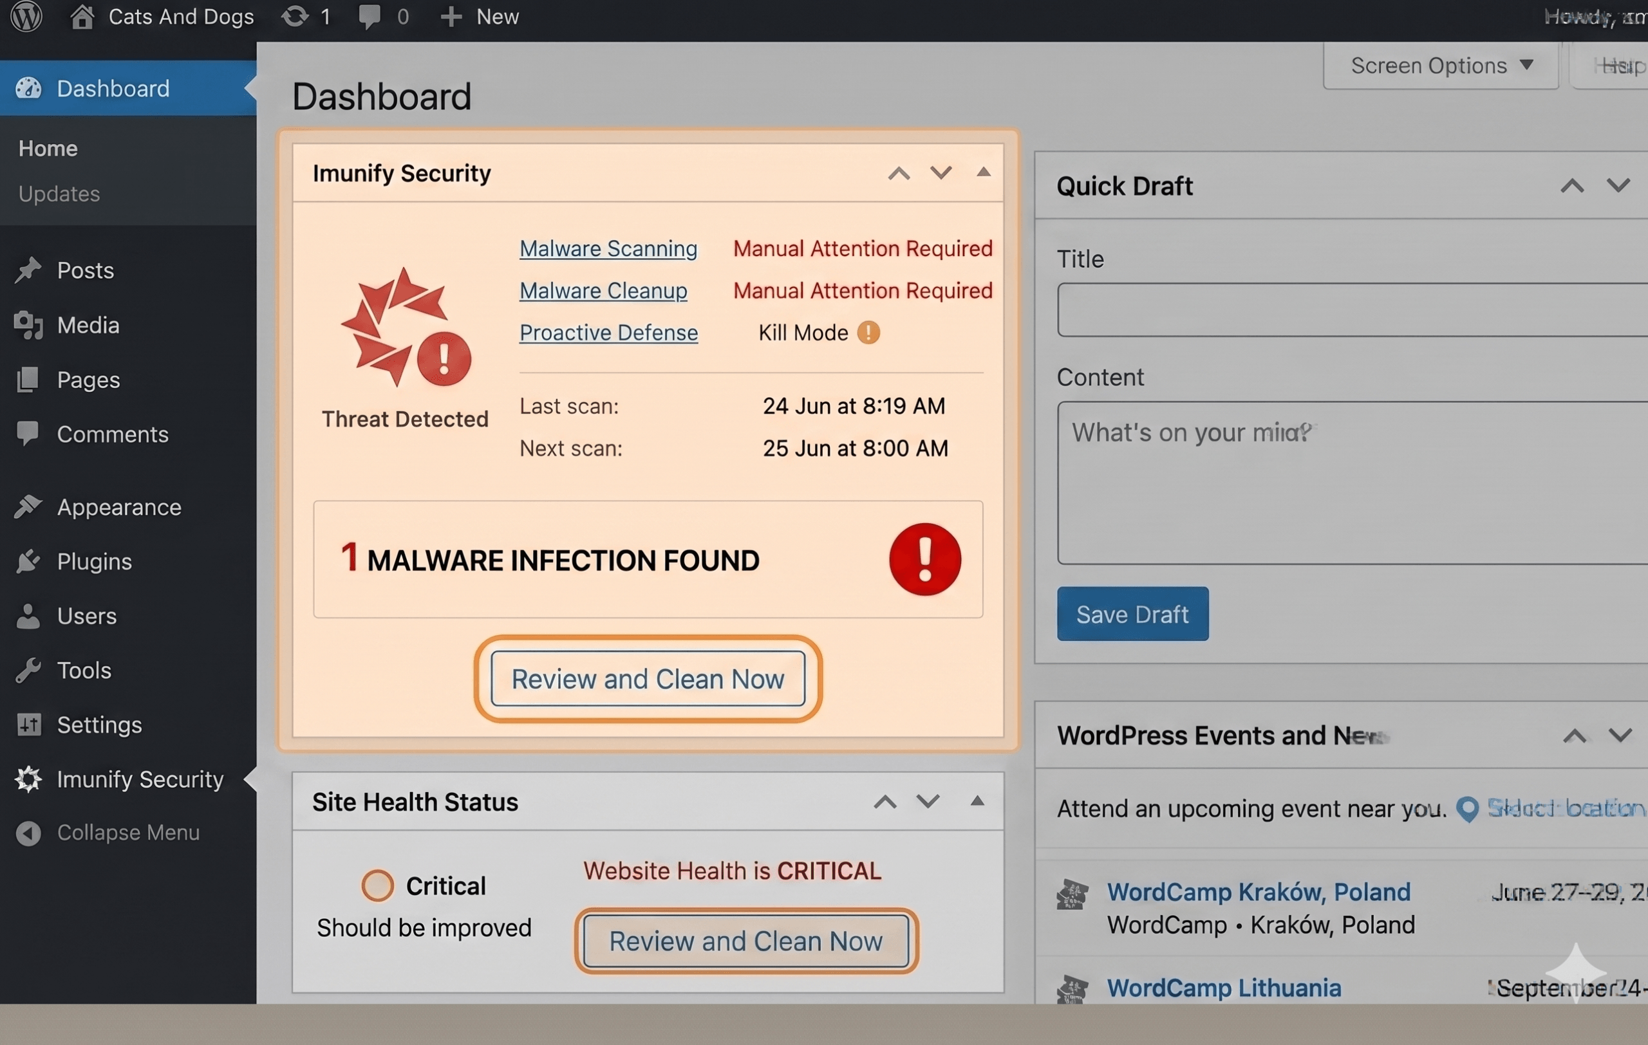The image size is (1648, 1045).
Task: Open the Screen Options dropdown
Action: pos(1441,66)
